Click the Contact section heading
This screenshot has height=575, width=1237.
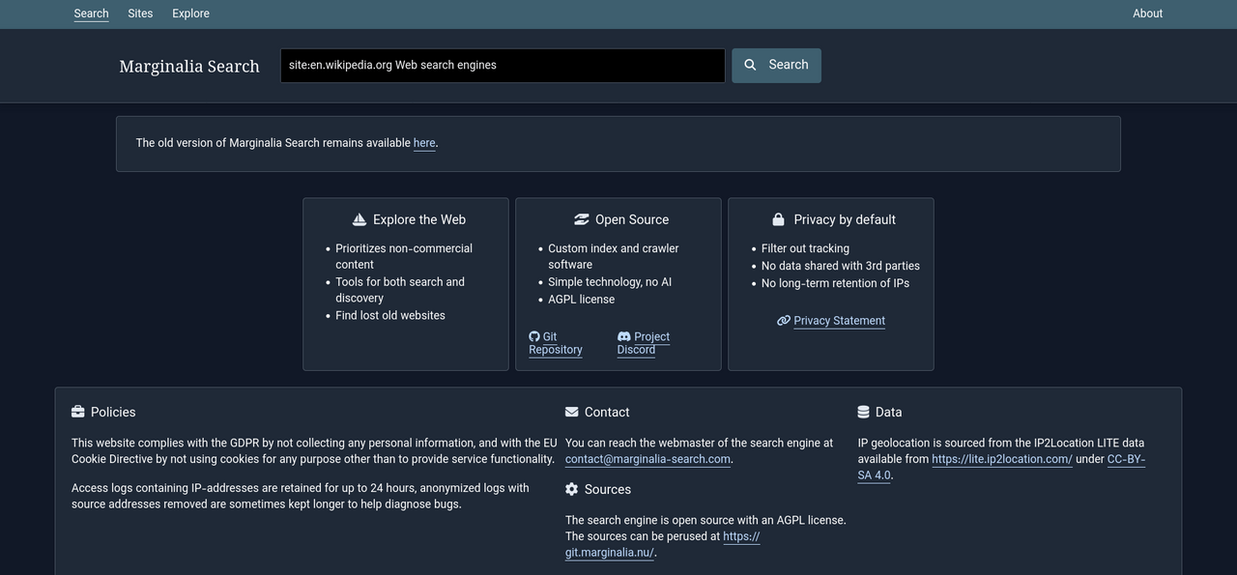click(x=607, y=412)
